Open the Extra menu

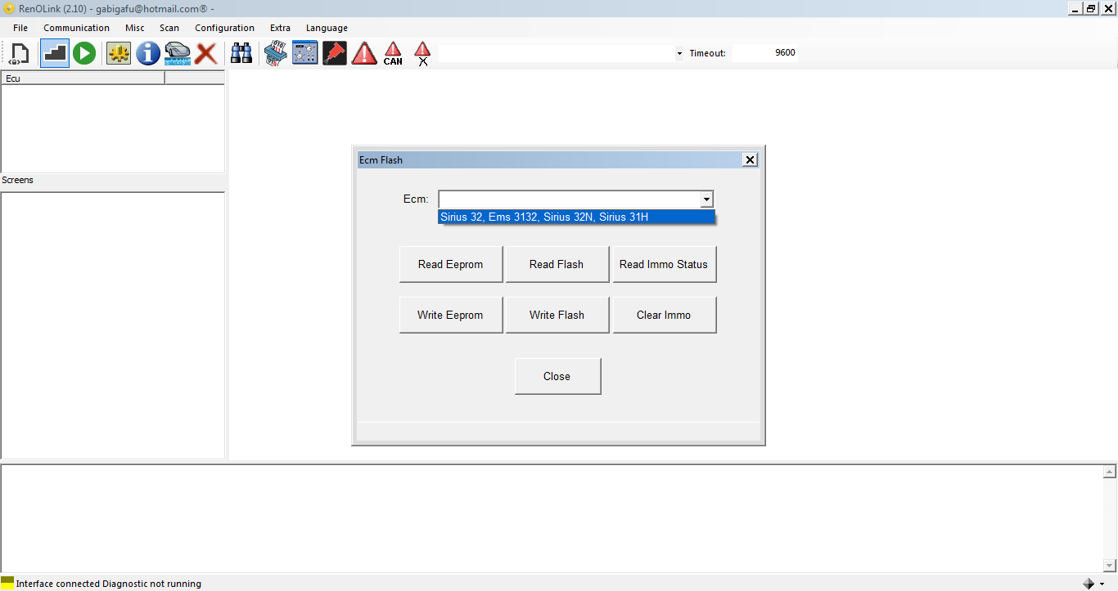(280, 28)
